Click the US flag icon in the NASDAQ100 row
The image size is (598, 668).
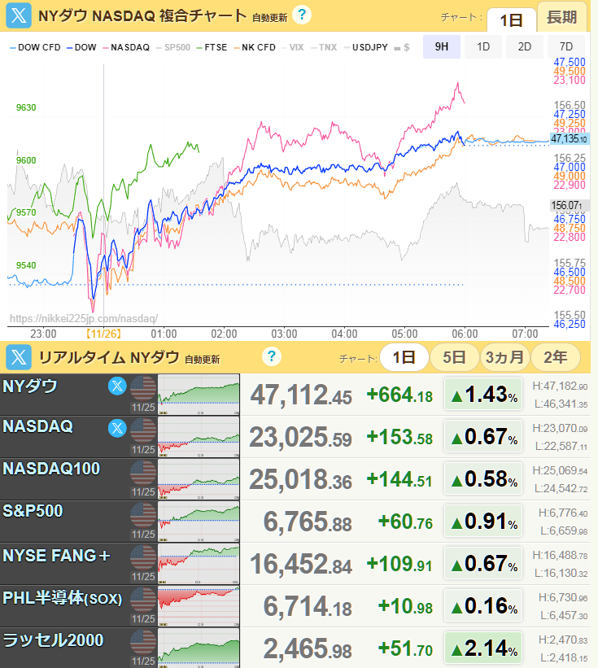coord(143,471)
